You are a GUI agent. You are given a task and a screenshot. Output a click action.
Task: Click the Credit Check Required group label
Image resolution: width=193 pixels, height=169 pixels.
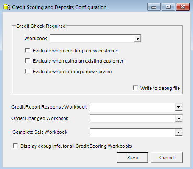click(41, 26)
